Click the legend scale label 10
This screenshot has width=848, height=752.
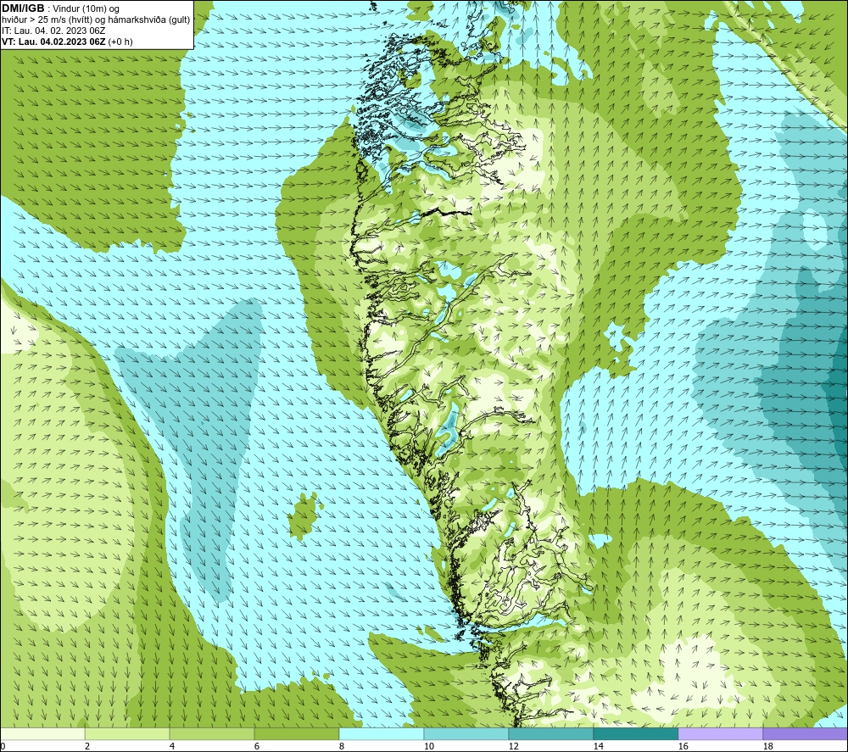point(428,747)
